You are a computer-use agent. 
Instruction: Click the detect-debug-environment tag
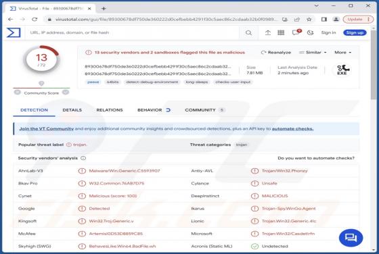(152, 82)
